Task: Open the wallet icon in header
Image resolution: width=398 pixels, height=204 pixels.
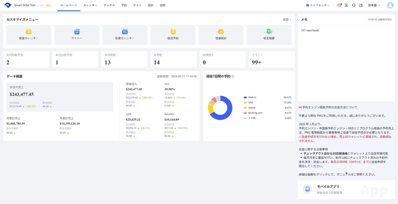Action: click(361, 5)
